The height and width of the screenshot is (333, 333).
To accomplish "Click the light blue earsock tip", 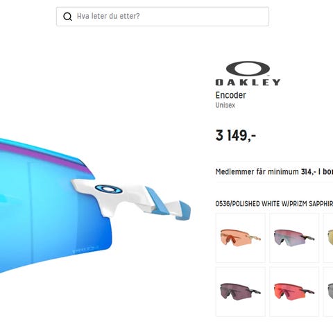I will point(183,210).
